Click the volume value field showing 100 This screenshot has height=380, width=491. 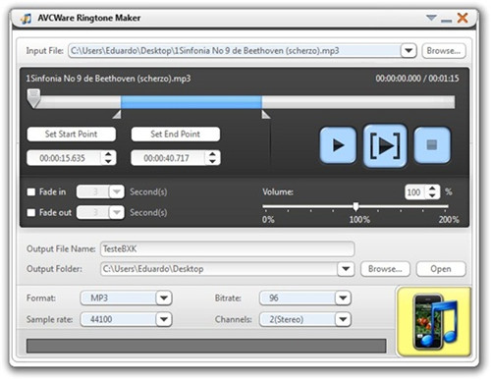point(415,191)
